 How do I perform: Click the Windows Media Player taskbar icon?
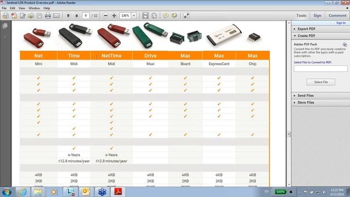tap(54, 192)
